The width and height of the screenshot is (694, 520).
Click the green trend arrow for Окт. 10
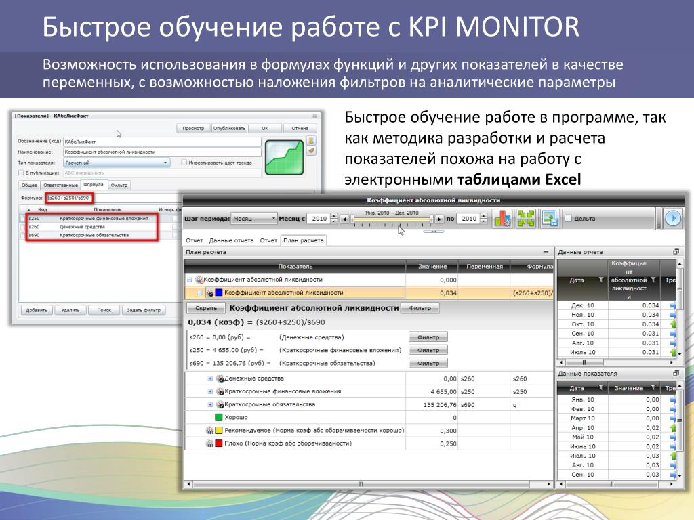(673, 324)
